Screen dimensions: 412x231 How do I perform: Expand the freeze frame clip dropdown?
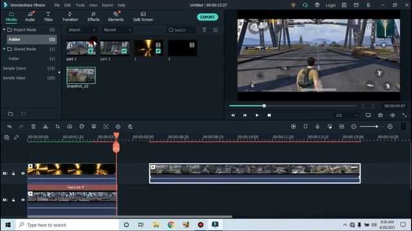tap(83, 187)
